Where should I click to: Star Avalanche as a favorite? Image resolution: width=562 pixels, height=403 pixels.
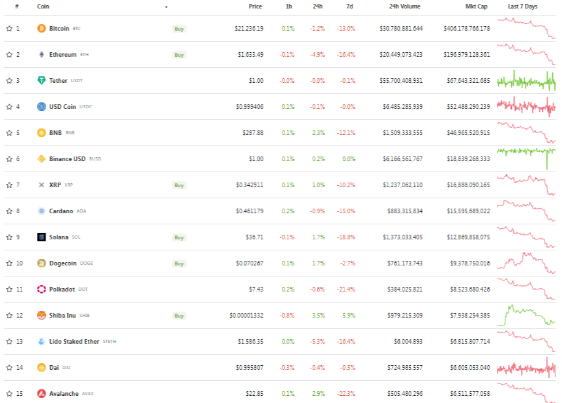pyautogui.click(x=9, y=394)
